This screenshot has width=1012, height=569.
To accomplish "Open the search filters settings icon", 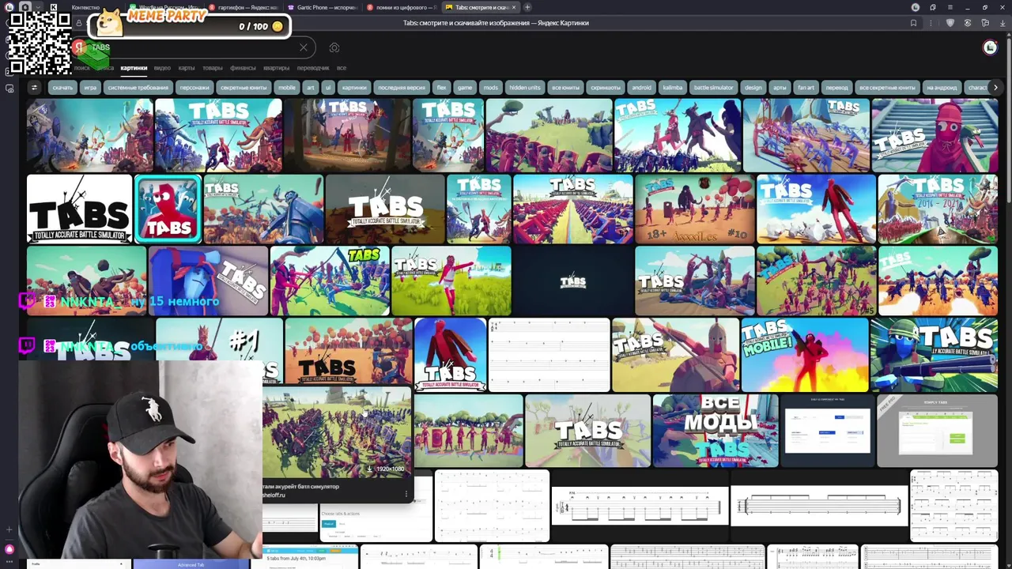I will point(34,88).
